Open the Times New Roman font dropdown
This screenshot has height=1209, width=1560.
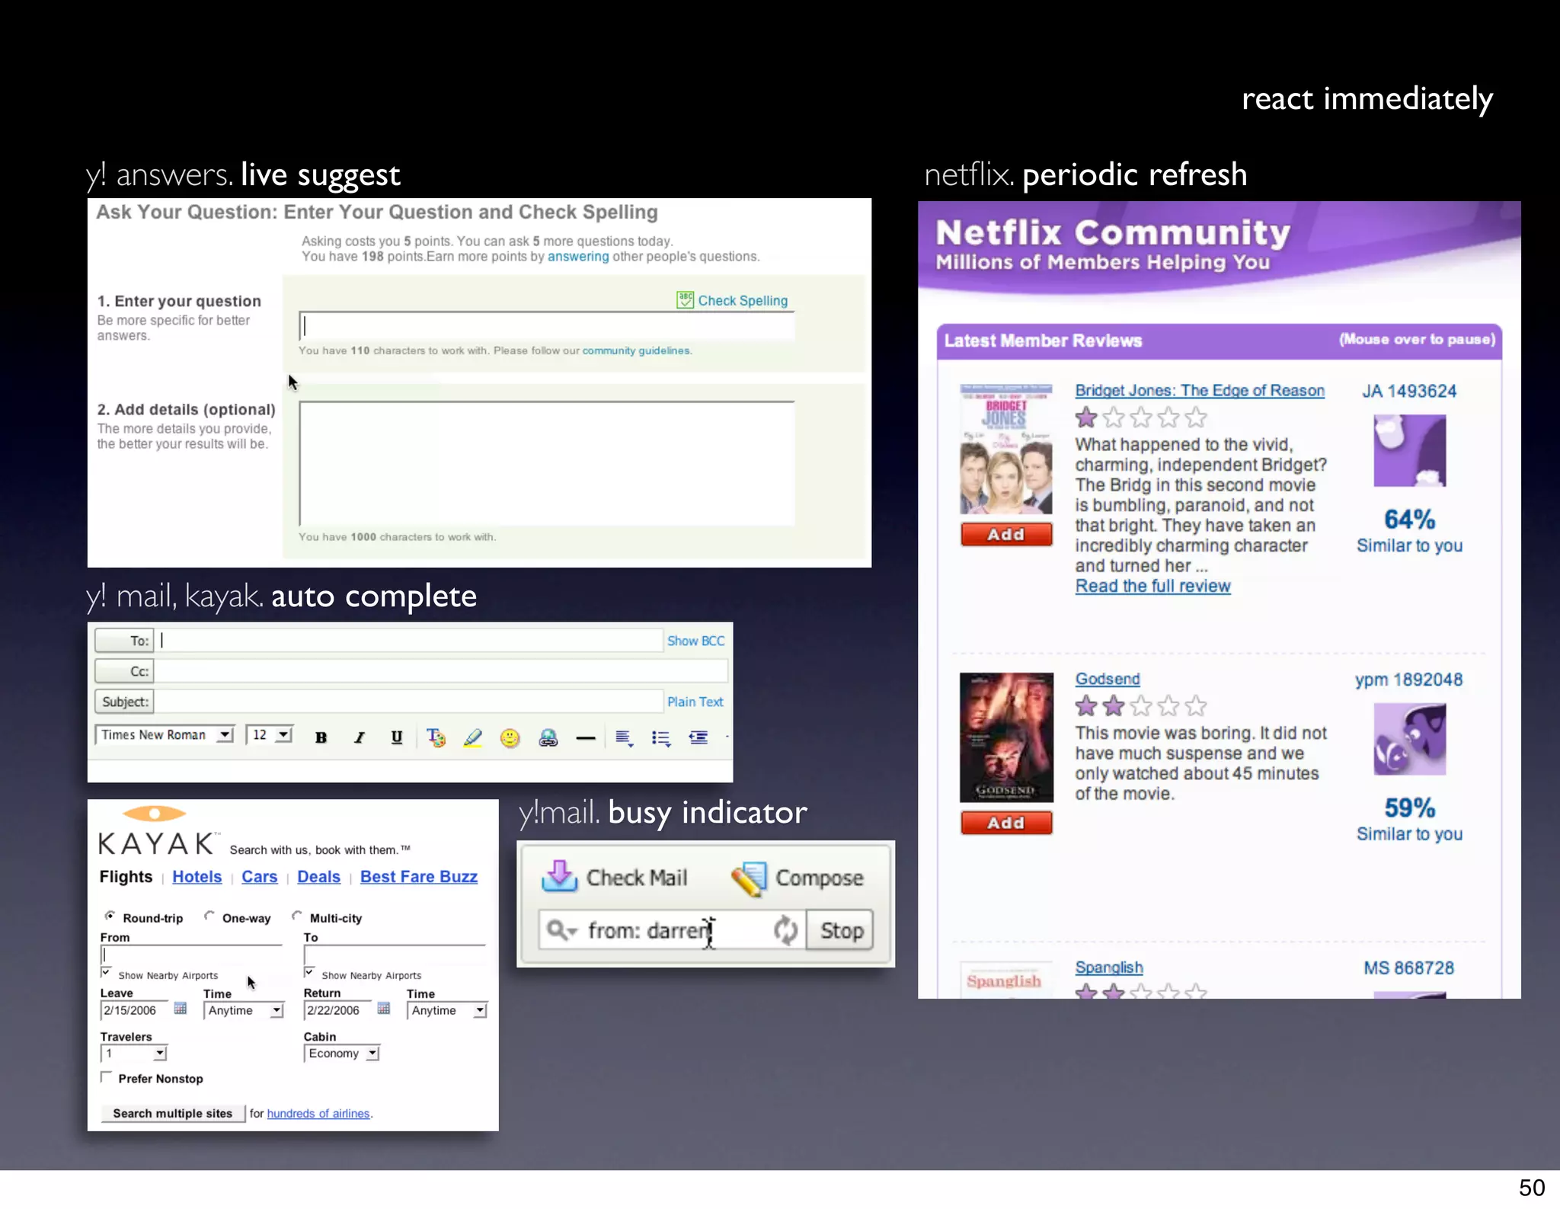click(x=165, y=734)
